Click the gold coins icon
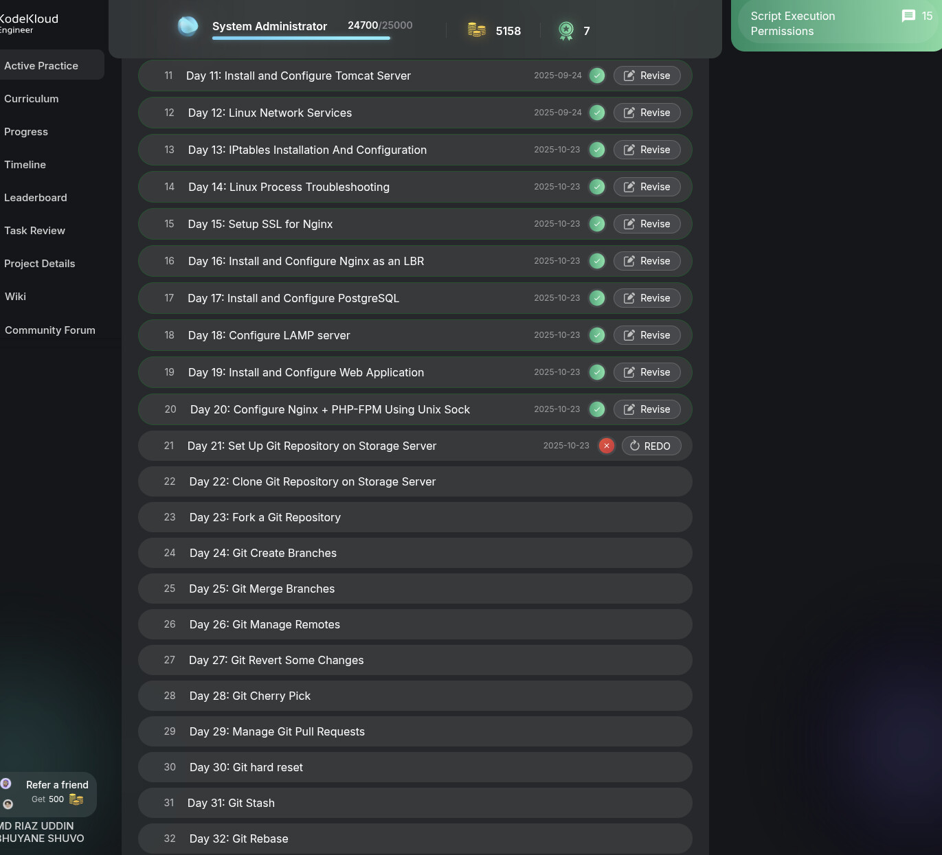 click(x=476, y=30)
